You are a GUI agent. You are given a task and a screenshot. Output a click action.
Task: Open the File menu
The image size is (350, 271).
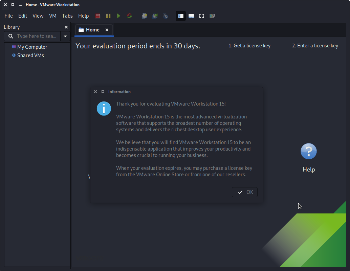tap(8, 16)
